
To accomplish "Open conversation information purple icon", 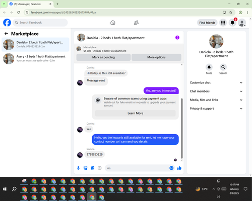I will coord(177,38).
